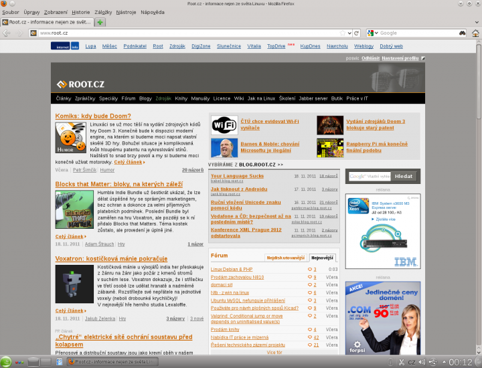Open the 20 názorů comments link
The image size is (482, 368).
point(193,170)
